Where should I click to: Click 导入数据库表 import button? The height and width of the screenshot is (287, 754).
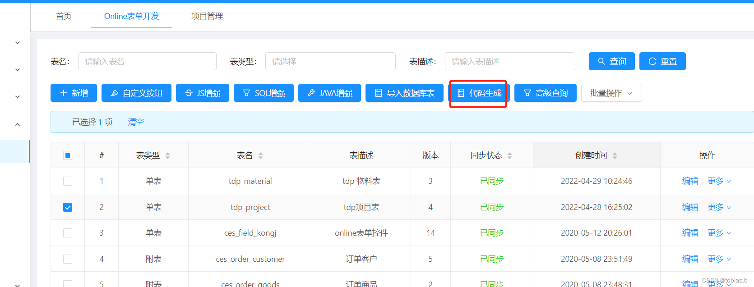[x=404, y=93]
